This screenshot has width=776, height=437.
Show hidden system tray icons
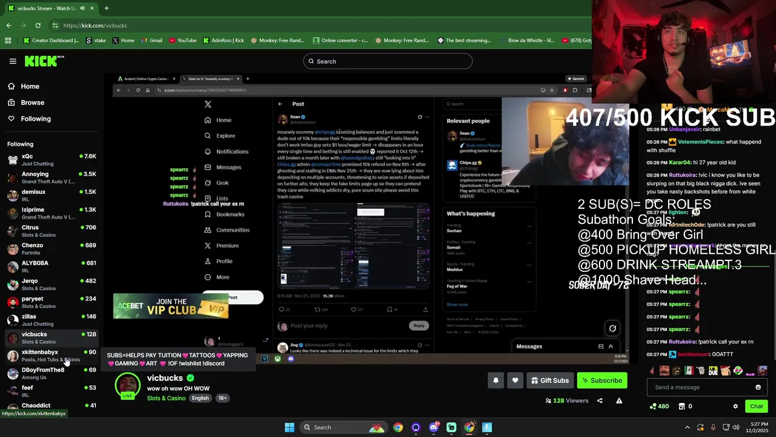tap(687, 427)
